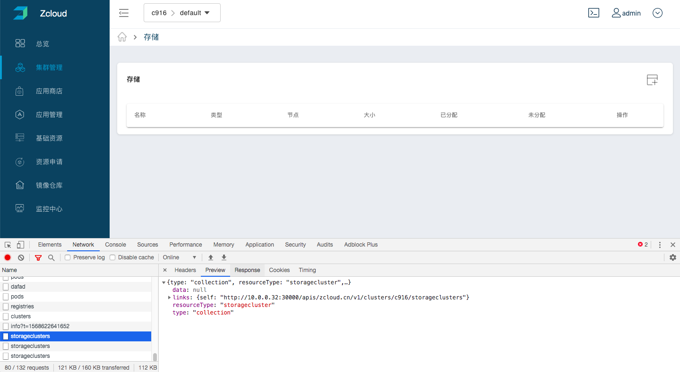Select the dafad network request
Screen dimensions: 680x372
[x=76, y=287]
